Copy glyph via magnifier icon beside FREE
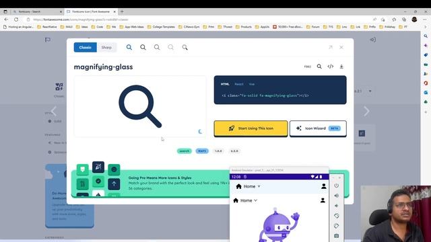 pos(319,67)
